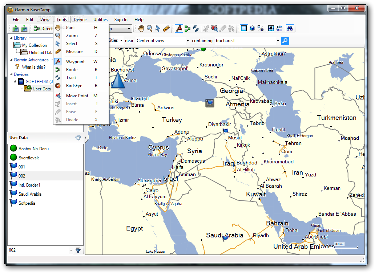This screenshot has height=273, width=375.
Task: Click the split 2D/3D view icon
Action: pos(261,28)
